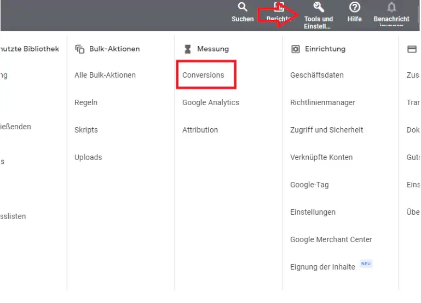Image resolution: width=421 pixels, height=303 pixels.
Task: Open Google Merchant Center entry
Action: [x=331, y=239]
